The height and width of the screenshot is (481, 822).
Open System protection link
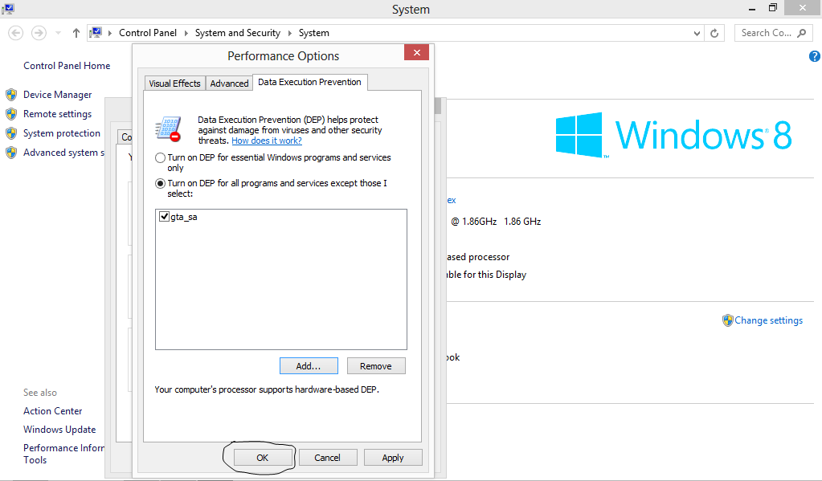[62, 133]
